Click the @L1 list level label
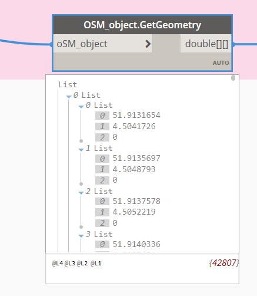The width and height of the screenshot is (257, 296). [96, 264]
